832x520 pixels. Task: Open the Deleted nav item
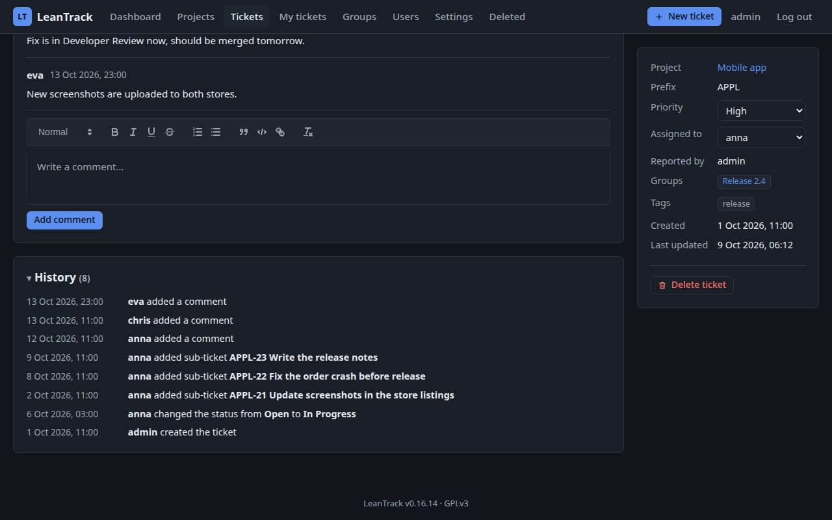pos(507,17)
